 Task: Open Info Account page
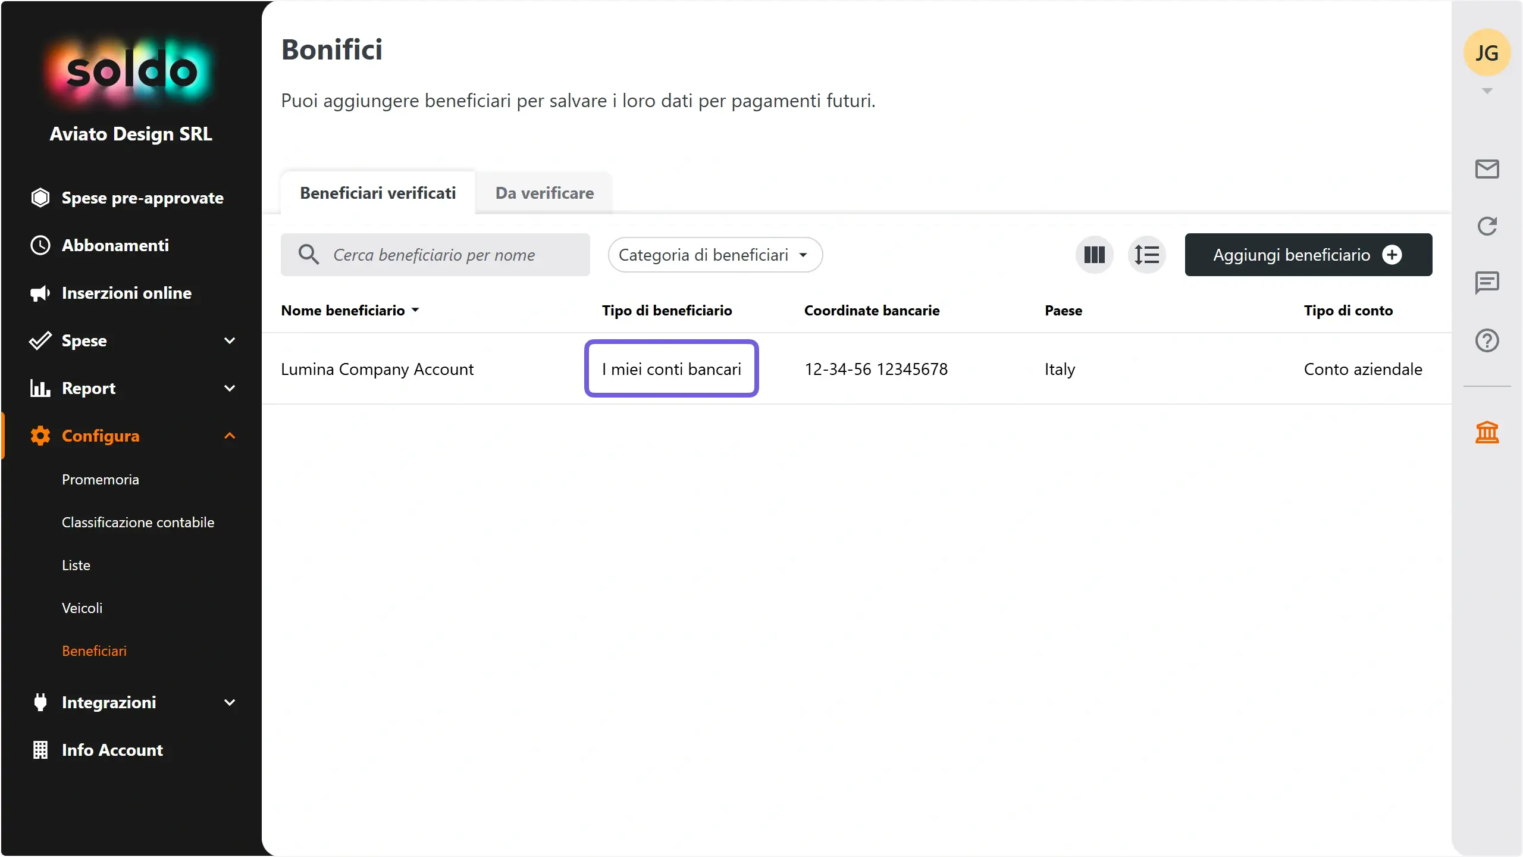click(x=112, y=750)
